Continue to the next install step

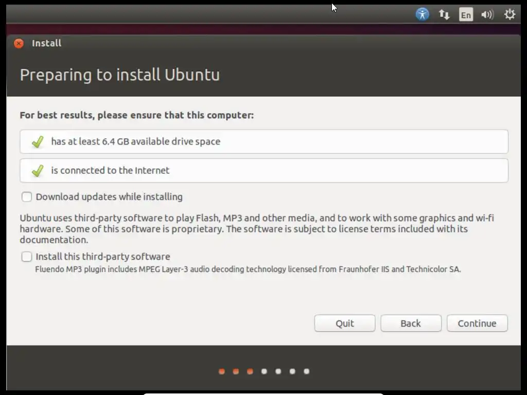tap(477, 323)
